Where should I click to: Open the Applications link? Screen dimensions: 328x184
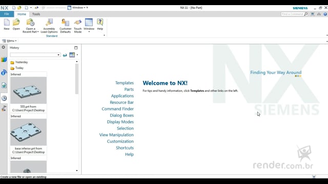[122, 96]
